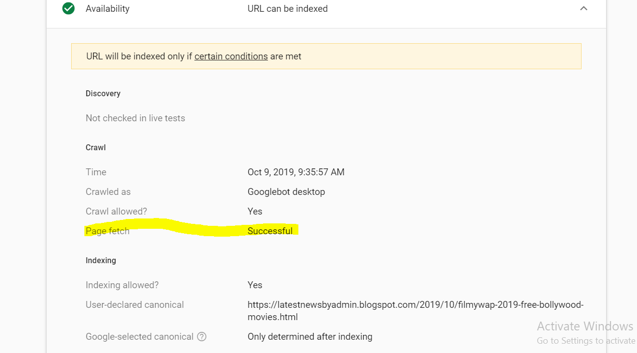Click the user-declared canonical blogspot URL
Screen dimensions: 637x353
click(415, 305)
